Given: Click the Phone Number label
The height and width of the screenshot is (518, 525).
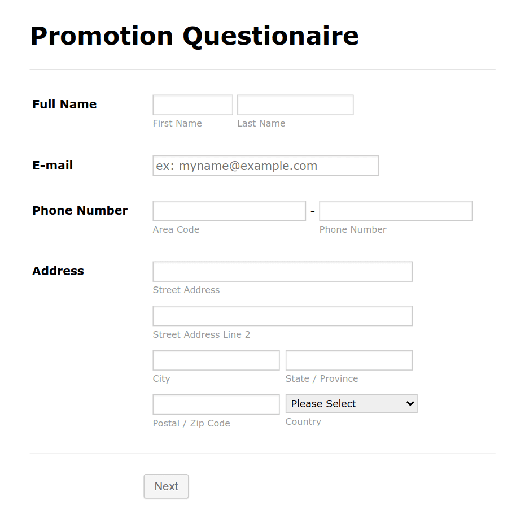Looking at the screenshot, I should [79, 210].
